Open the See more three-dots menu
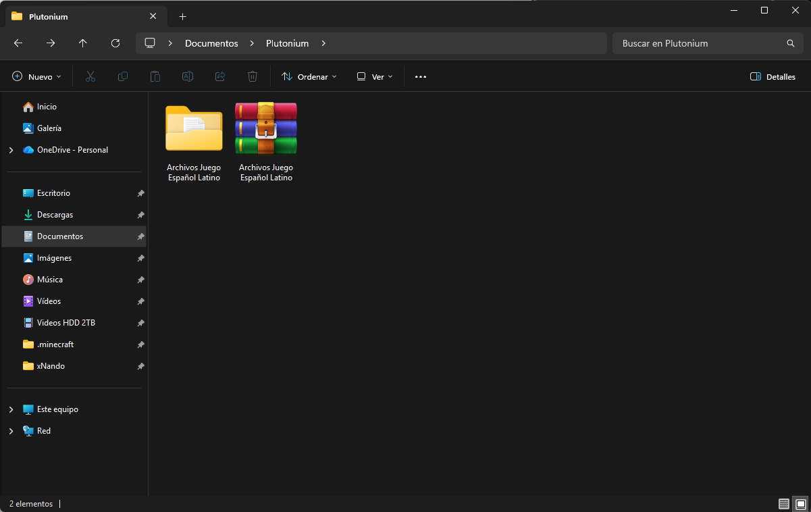 421,77
